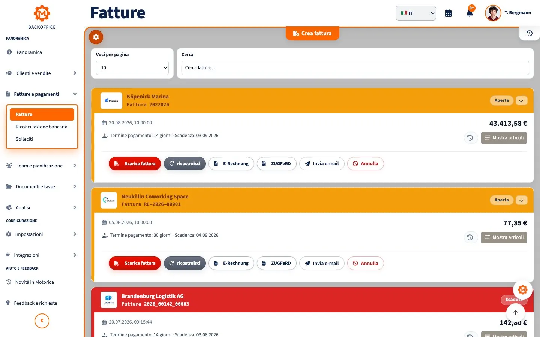This screenshot has height=337, width=540.
Task: Show articles for invoice 2022020
Action: 504,138
